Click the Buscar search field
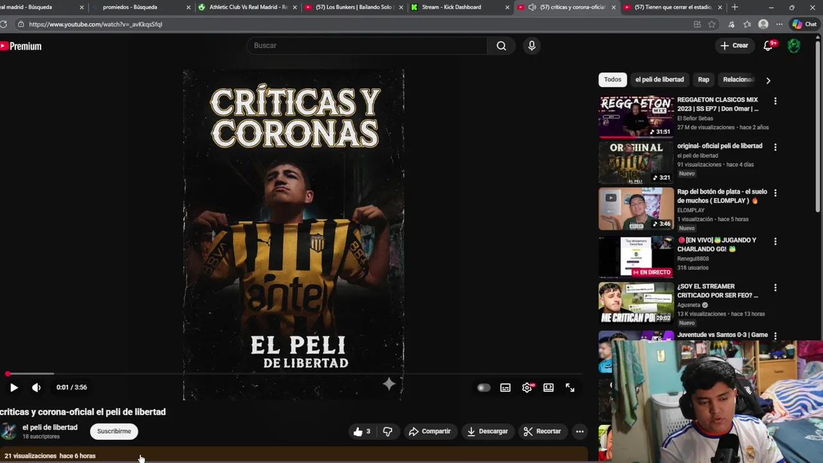This screenshot has height=463, width=823. pyautogui.click(x=366, y=46)
